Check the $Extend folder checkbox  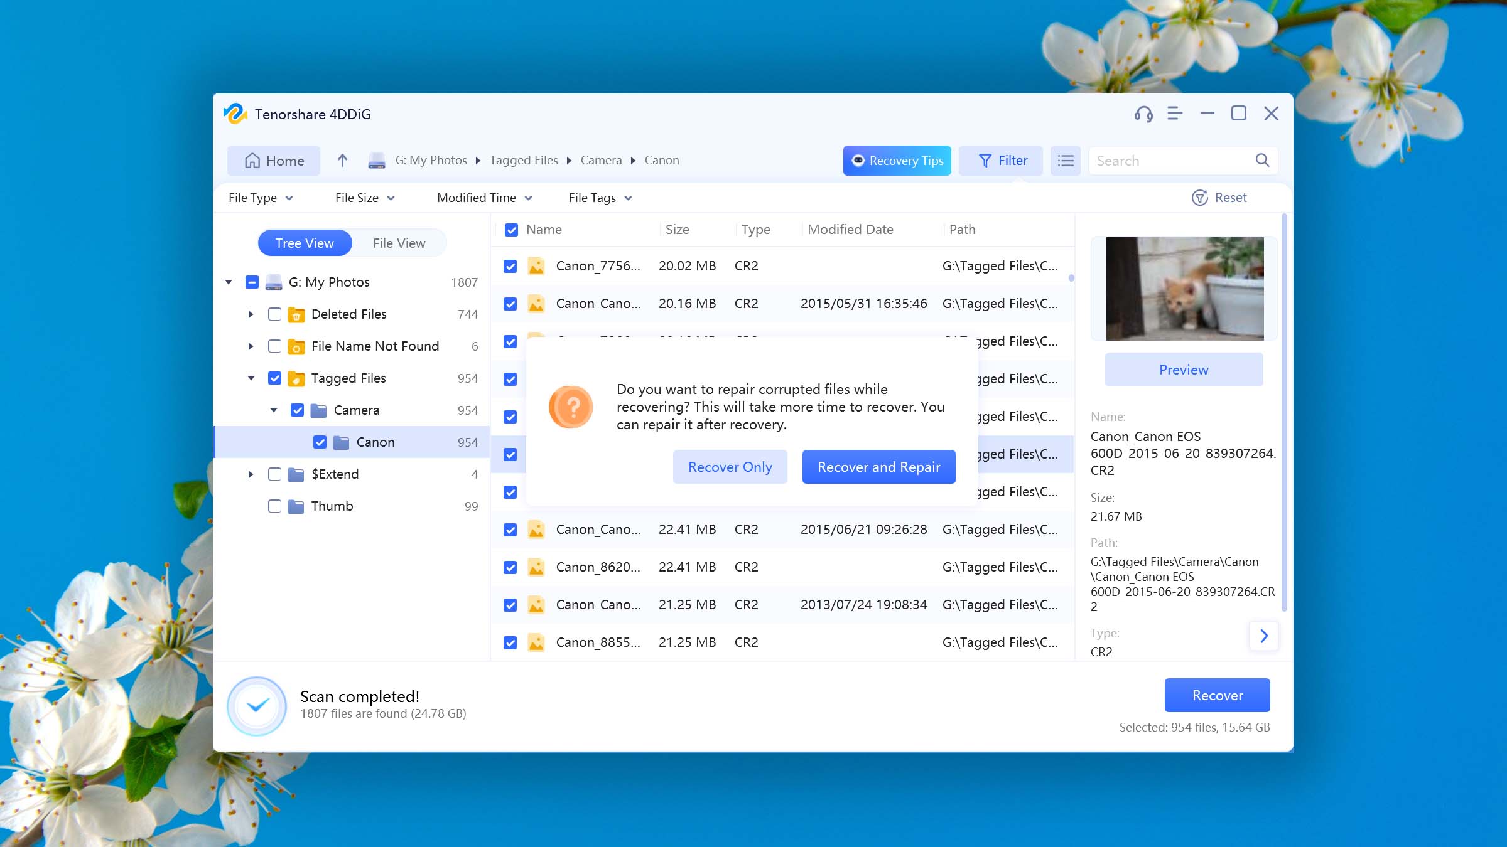pos(274,474)
